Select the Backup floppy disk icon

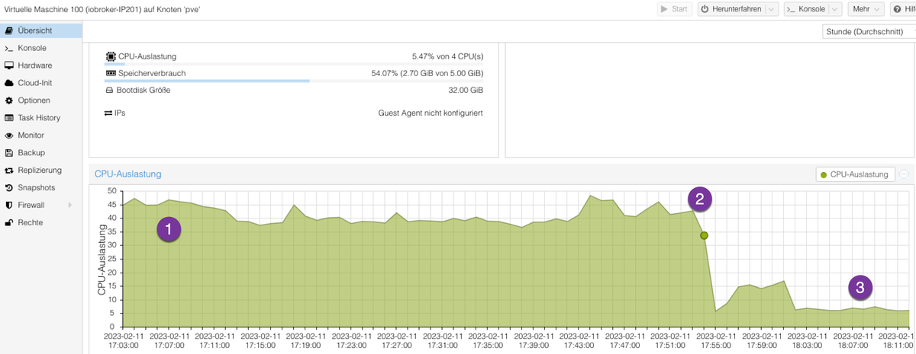click(9, 153)
